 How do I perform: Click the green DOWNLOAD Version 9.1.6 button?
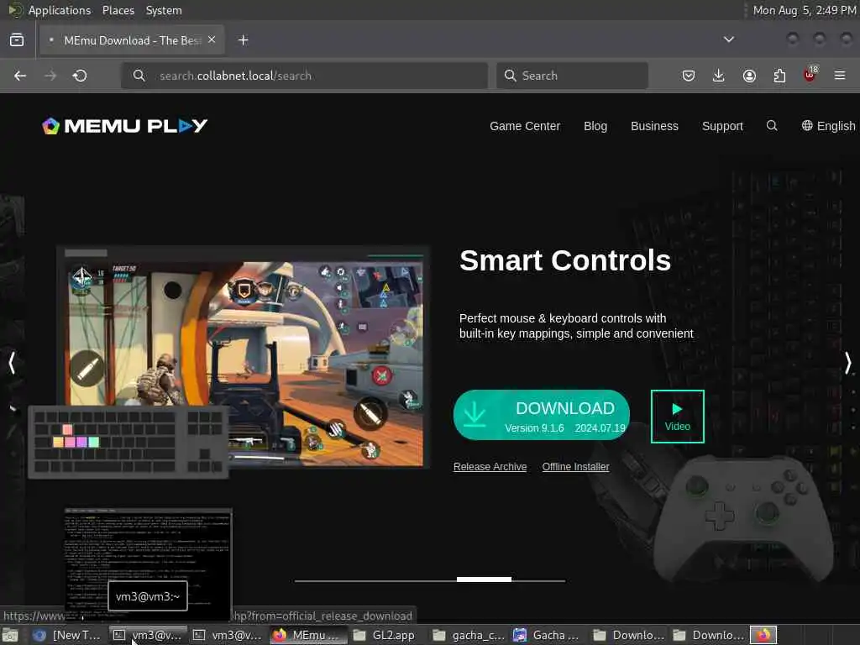(542, 415)
